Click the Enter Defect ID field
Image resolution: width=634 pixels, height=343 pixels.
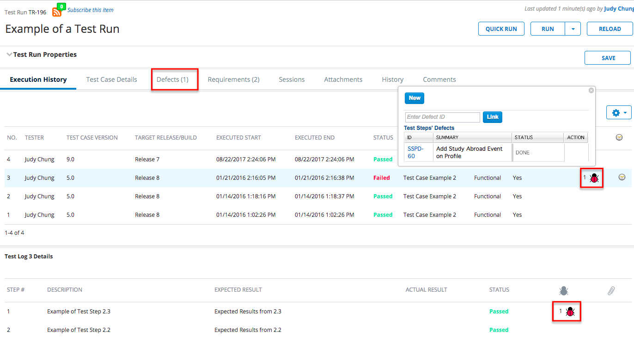coord(442,117)
